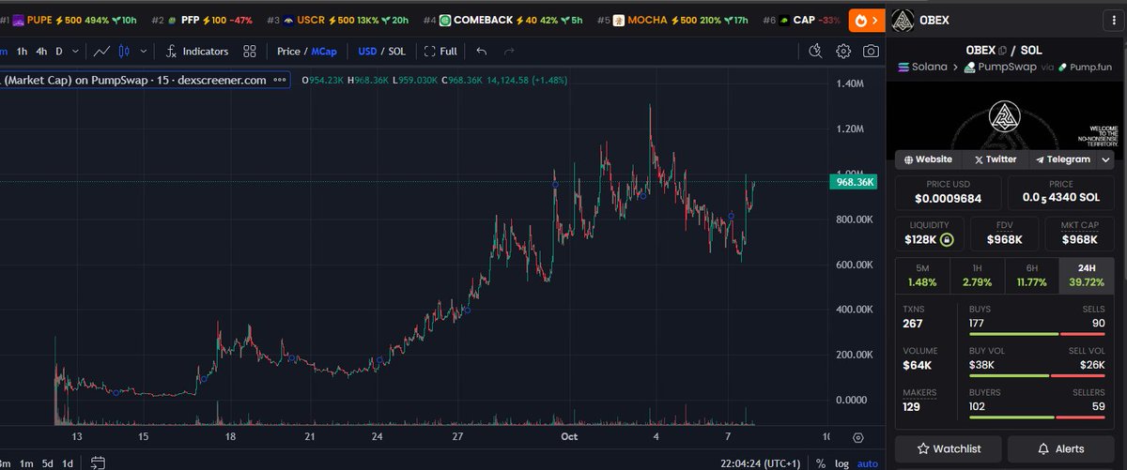Set chart denomination to USD
This screenshot has height=470, width=1127.
tap(367, 52)
